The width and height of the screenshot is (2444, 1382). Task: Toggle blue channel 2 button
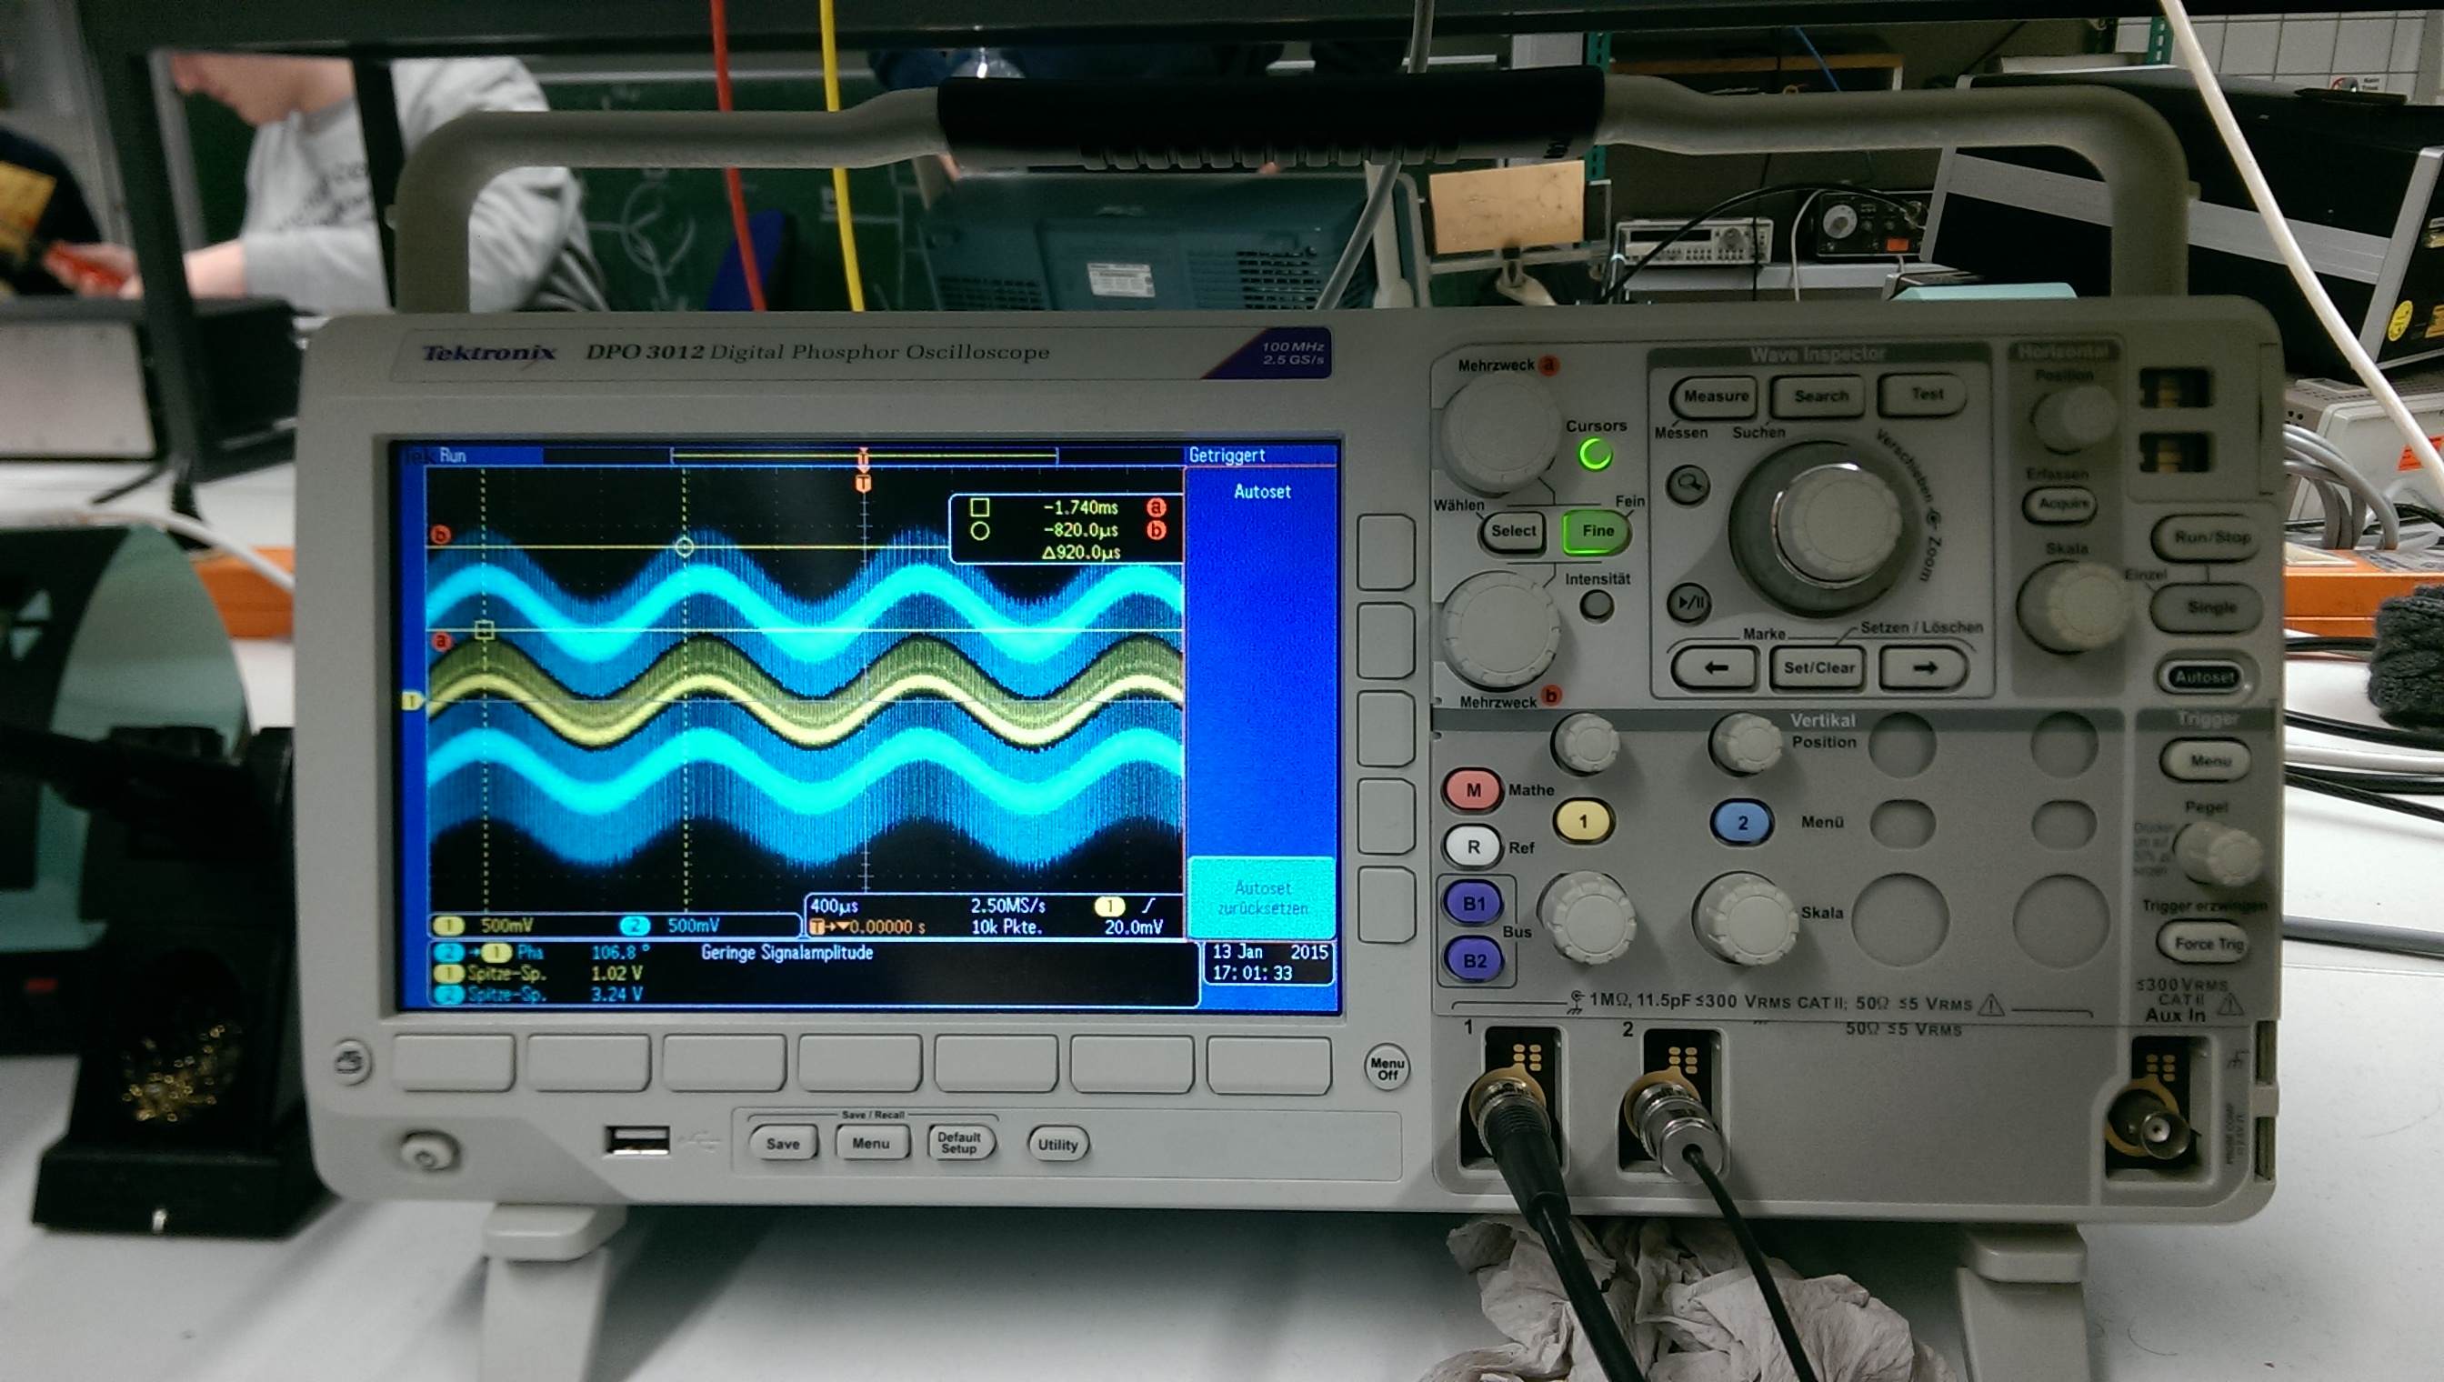(1742, 822)
